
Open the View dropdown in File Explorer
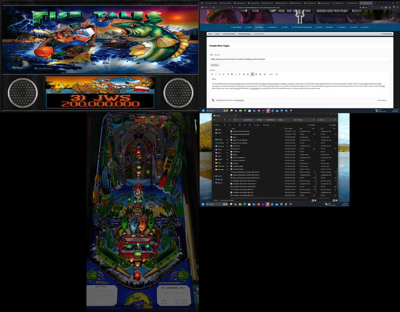tap(267, 125)
